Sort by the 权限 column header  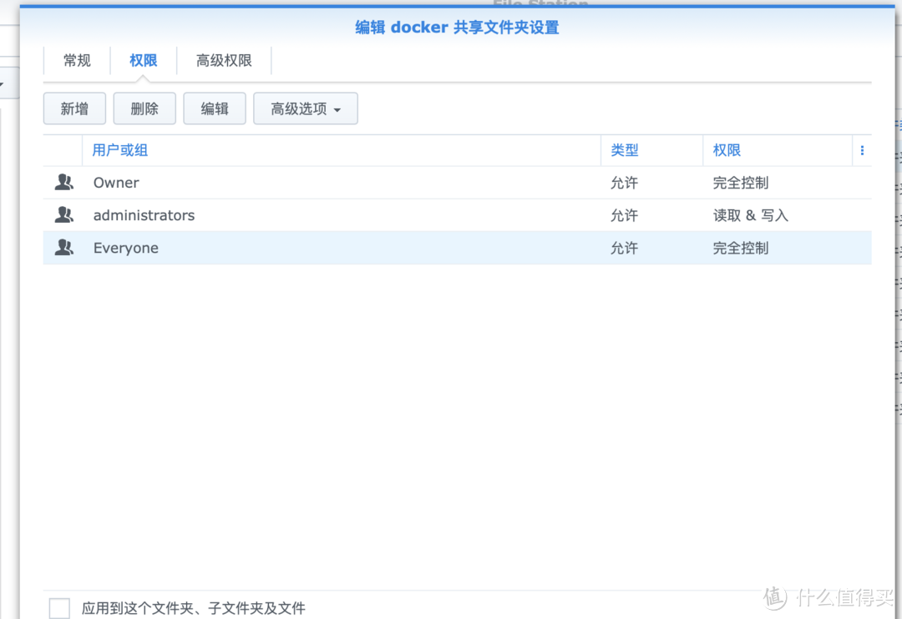[x=727, y=150]
